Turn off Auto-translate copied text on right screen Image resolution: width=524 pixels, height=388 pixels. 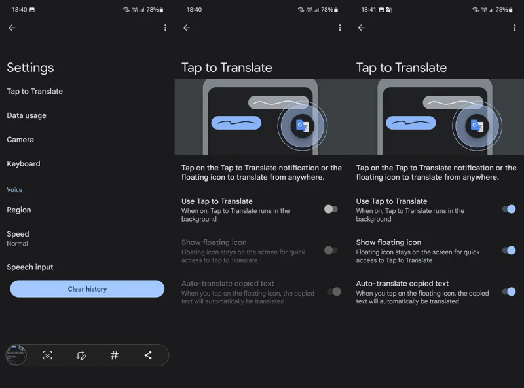tap(509, 292)
